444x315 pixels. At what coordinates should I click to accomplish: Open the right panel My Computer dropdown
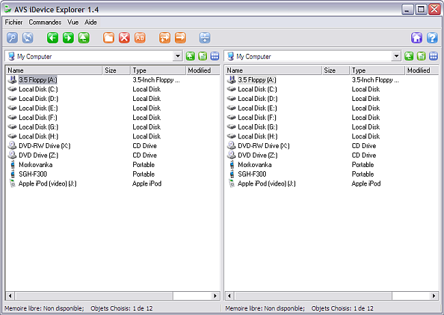tap(396, 57)
